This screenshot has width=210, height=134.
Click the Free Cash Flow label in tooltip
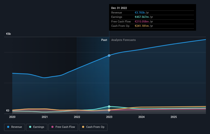[121, 21]
